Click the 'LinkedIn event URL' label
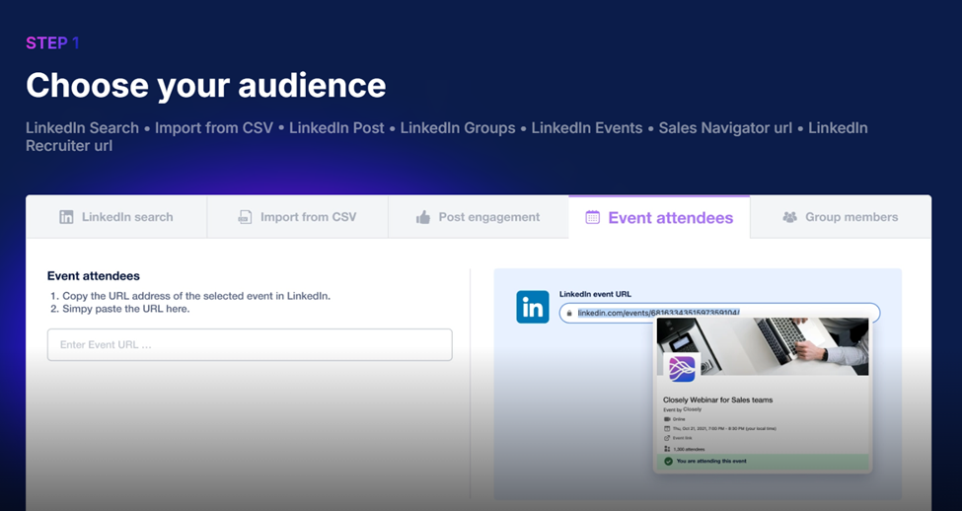Screen dimensions: 962x511 click(x=595, y=294)
